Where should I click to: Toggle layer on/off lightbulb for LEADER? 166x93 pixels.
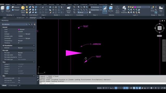(129, 7)
